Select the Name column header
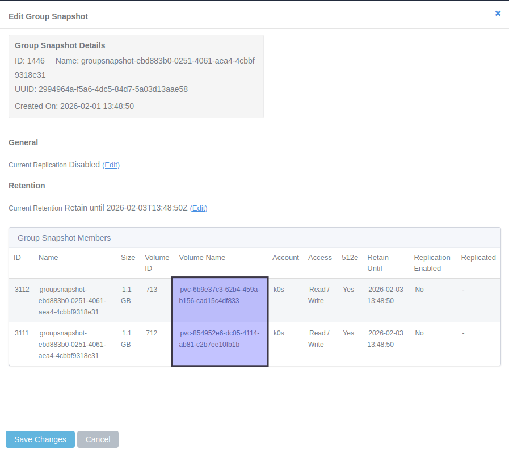 48,258
